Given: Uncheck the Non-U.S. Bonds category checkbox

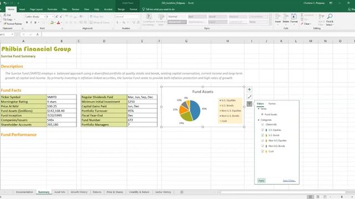Looking at the screenshot, I should point(262,146).
